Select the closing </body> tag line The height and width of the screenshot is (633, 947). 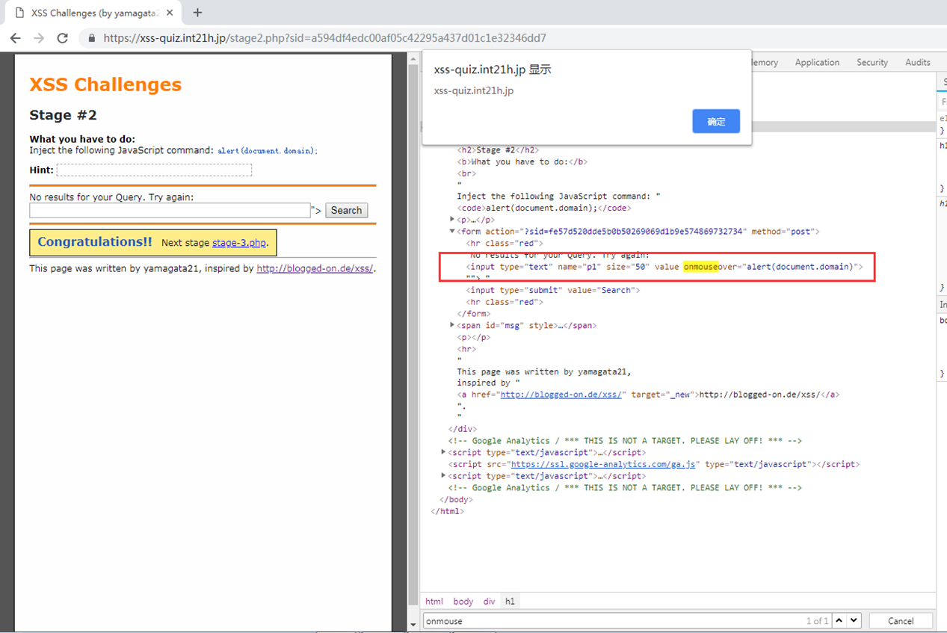point(456,499)
